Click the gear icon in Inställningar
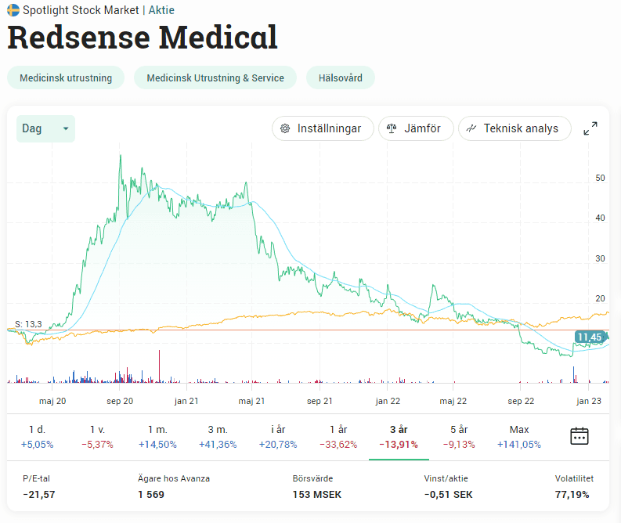Screen dimensions: 621x523 (285, 128)
